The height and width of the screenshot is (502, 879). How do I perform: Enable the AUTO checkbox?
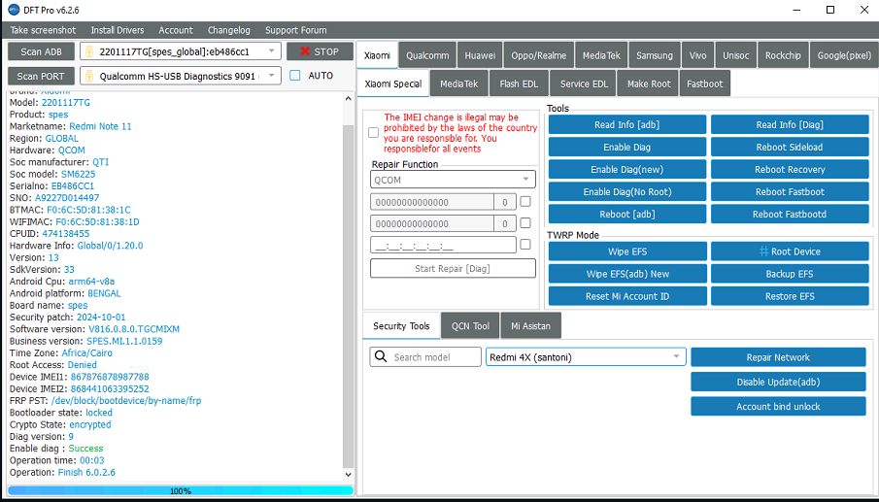point(295,76)
